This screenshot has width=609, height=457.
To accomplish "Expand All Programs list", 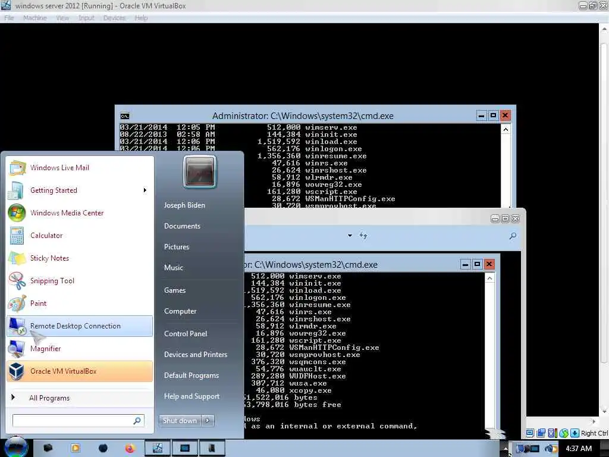I will pos(80,397).
